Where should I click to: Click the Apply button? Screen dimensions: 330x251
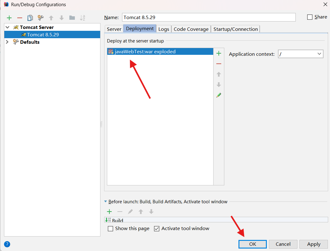click(314, 244)
